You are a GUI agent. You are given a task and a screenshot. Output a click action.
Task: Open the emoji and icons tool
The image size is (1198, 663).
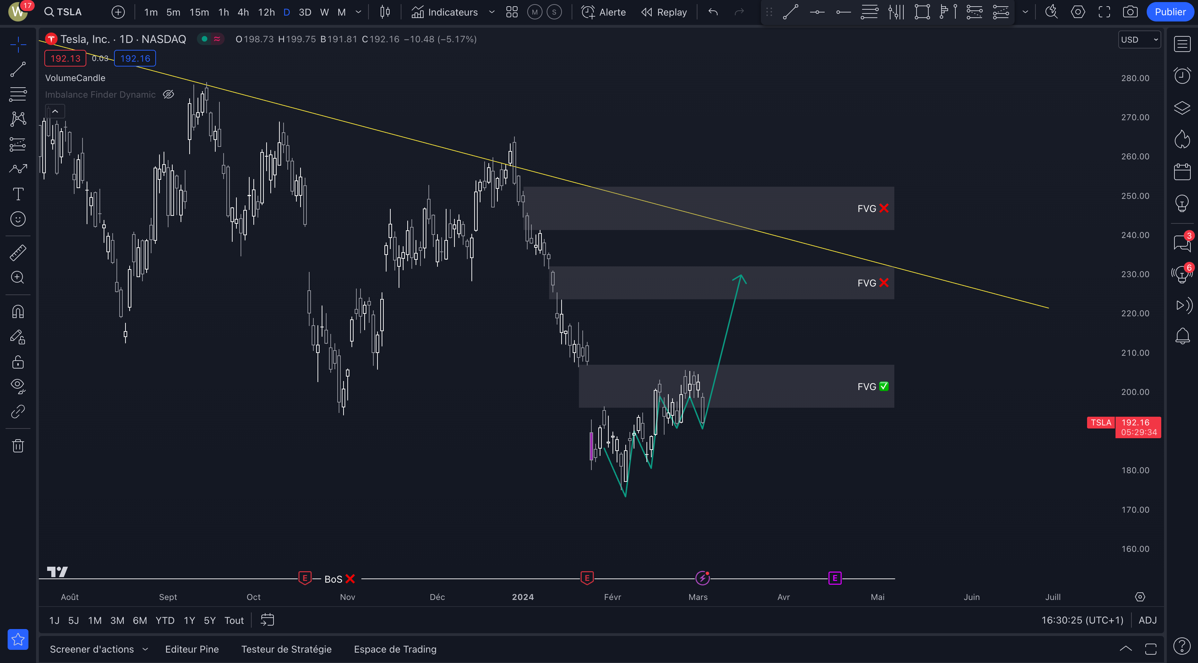(18, 219)
